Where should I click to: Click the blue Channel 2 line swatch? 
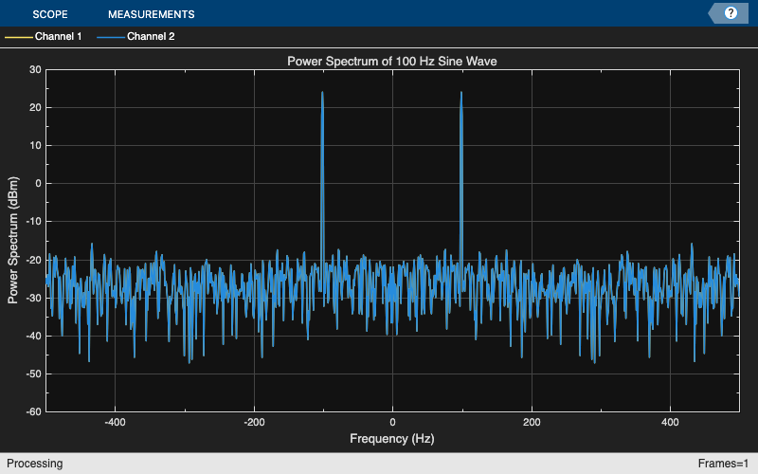pos(111,37)
